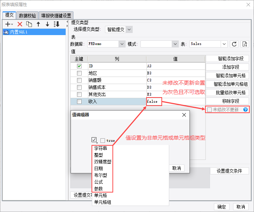Click the 添加字段 button
254x212 pixels.
click(227, 67)
